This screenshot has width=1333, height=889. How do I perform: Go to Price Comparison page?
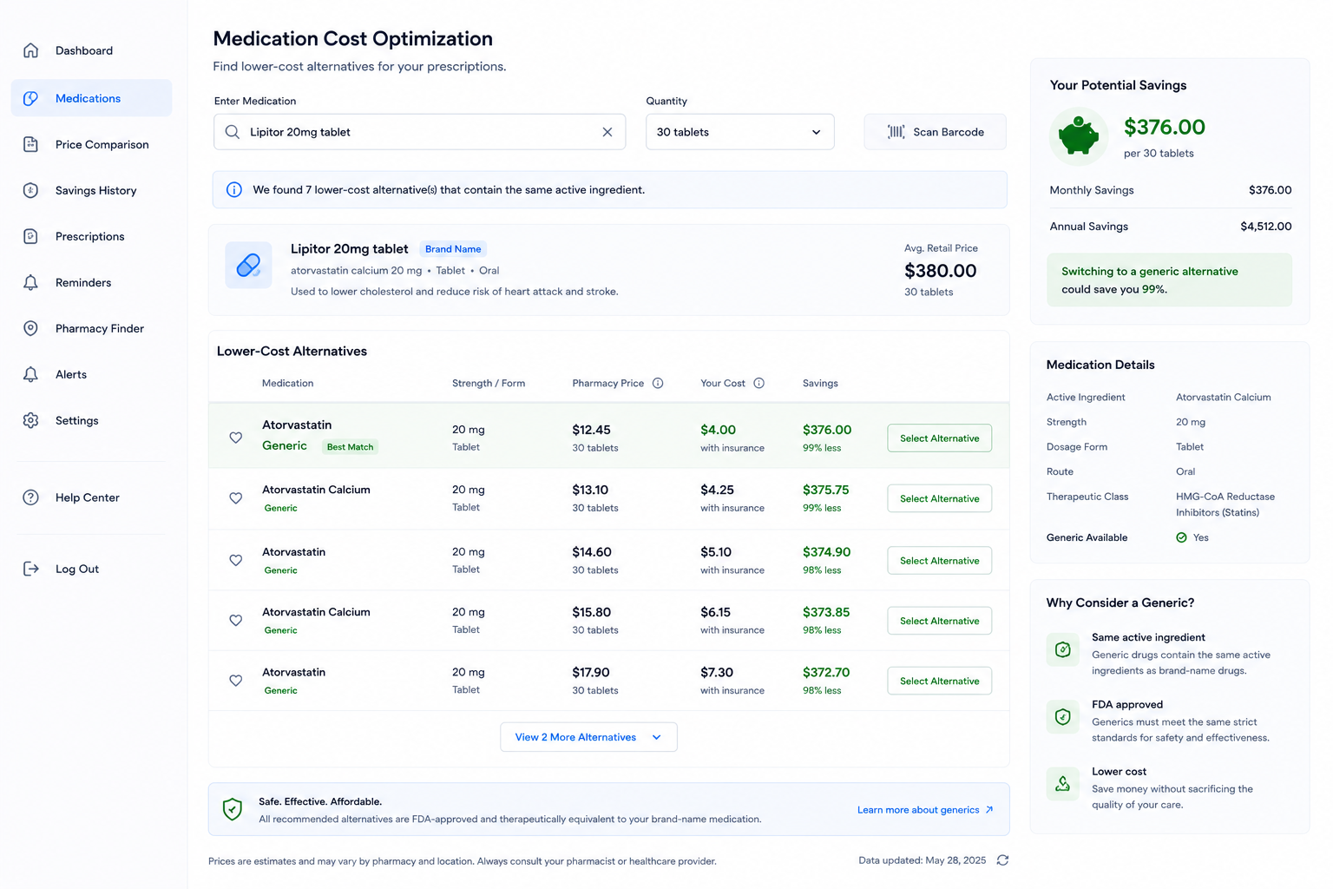tap(92, 144)
